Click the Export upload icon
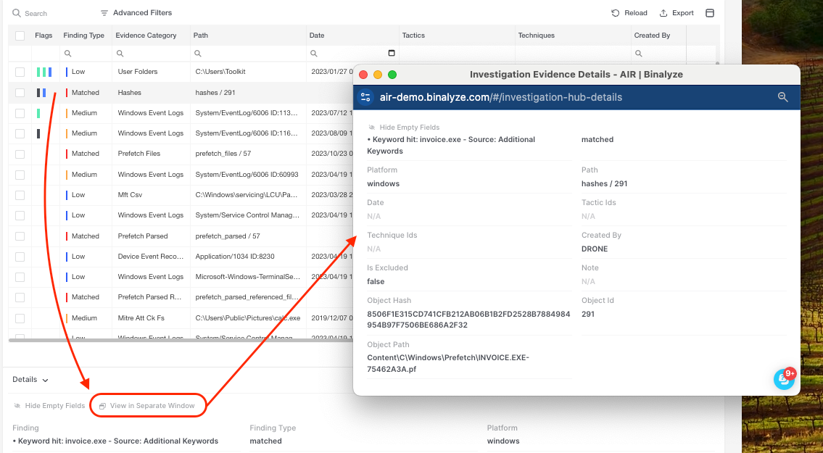Screen dimensions: 823x453 point(663,13)
